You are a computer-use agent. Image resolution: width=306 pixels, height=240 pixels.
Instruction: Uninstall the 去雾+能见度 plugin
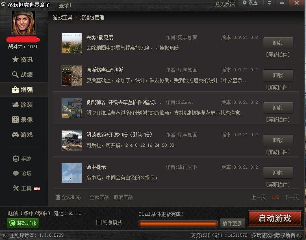[278, 43]
